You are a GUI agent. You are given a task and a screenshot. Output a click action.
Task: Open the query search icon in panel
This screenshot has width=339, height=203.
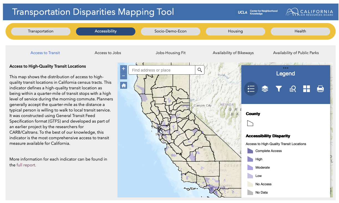pos(293,89)
